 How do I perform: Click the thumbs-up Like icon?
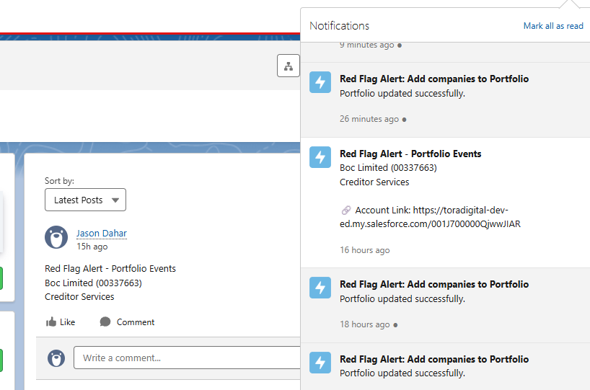(x=50, y=322)
